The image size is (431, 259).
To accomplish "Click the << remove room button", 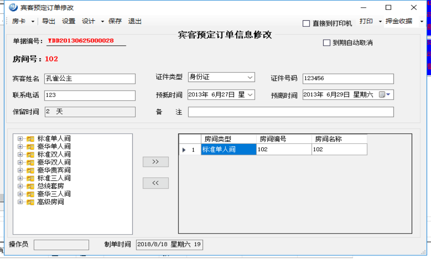I will pyautogui.click(x=156, y=183).
